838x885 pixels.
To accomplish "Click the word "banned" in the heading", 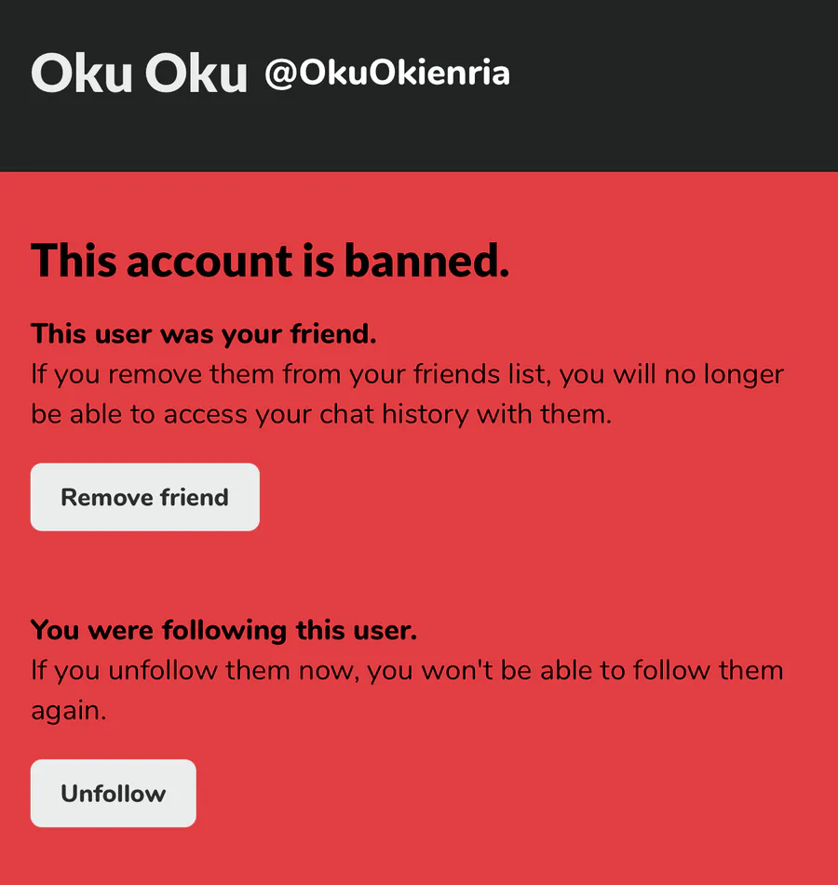I will click(426, 260).
